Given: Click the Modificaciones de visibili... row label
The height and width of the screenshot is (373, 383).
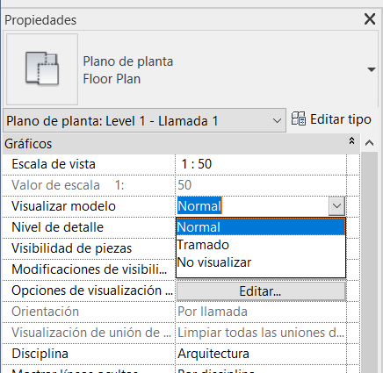Looking at the screenshot, I should click(90, 269).
